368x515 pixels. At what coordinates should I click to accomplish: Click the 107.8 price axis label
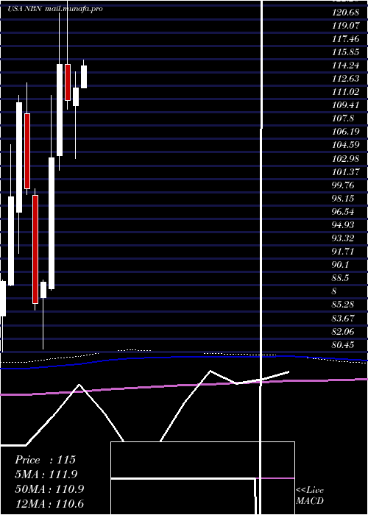coord(343,118)
